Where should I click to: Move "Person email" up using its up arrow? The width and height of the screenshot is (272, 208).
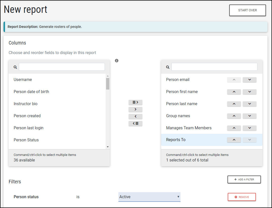coord(234,80)
